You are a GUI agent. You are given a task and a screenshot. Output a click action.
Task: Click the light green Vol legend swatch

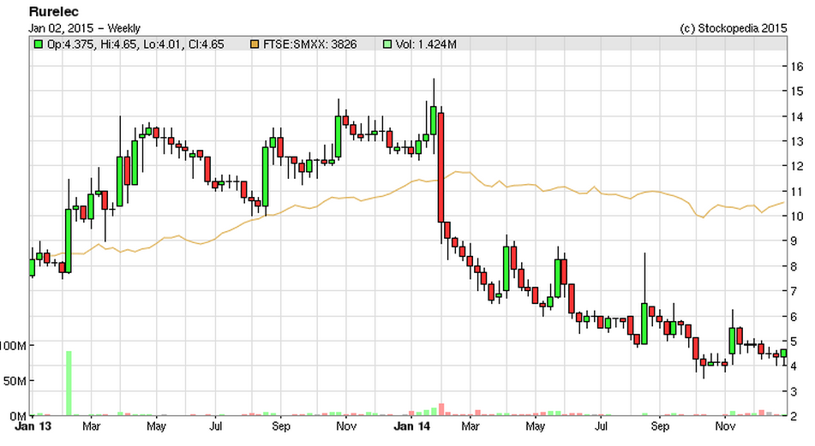click(387, 45)
